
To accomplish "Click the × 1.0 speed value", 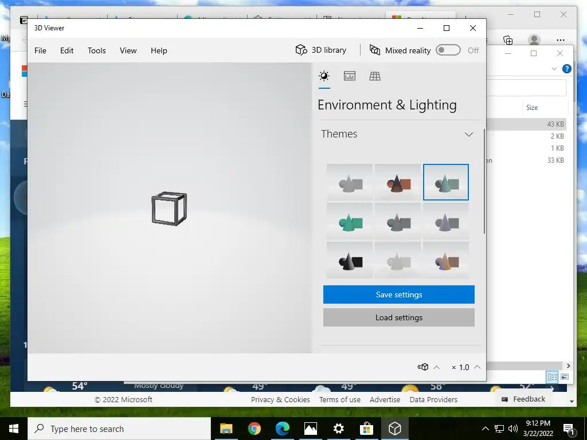I will tap(460, 367).
